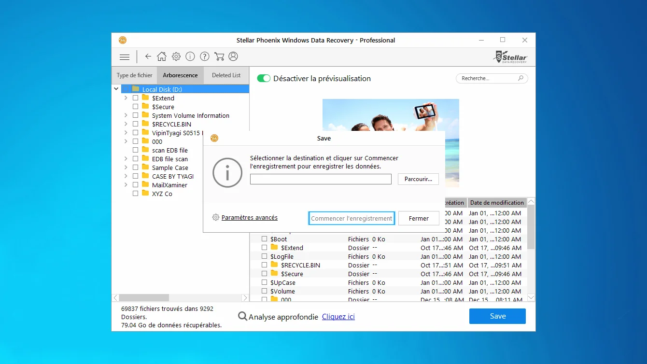Open settings via the toolbar gear icon
The width and height of the screenshot is (647, 364).
(176, 56)
